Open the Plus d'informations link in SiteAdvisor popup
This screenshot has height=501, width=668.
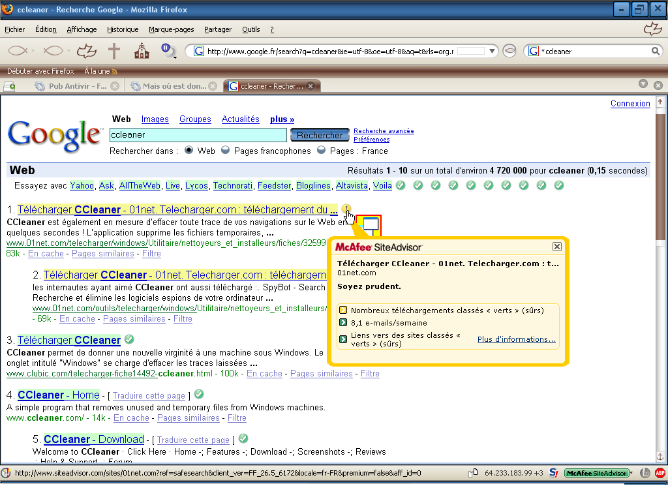(x=516, y=339)
